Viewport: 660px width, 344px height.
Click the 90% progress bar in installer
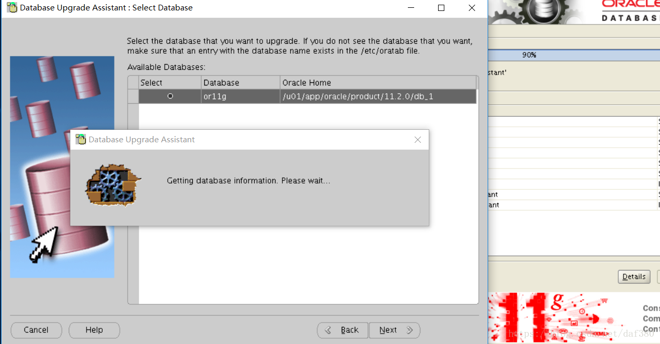click(x=574, y=55)
